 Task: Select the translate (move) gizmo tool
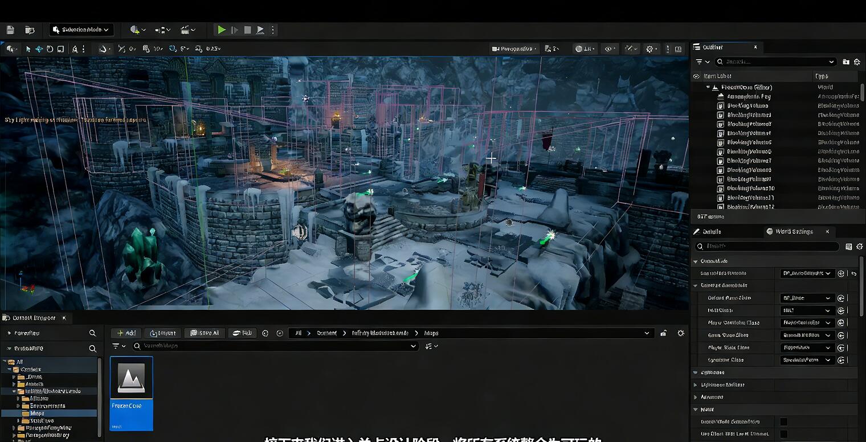point(39,49)
